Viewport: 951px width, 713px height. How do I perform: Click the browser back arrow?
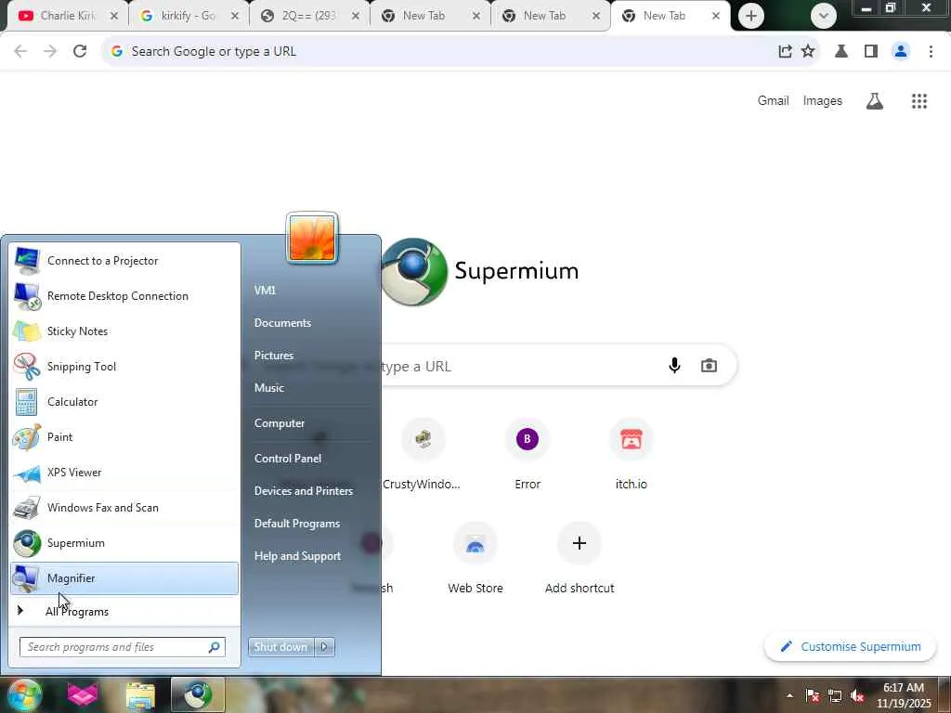pos(20,52)
